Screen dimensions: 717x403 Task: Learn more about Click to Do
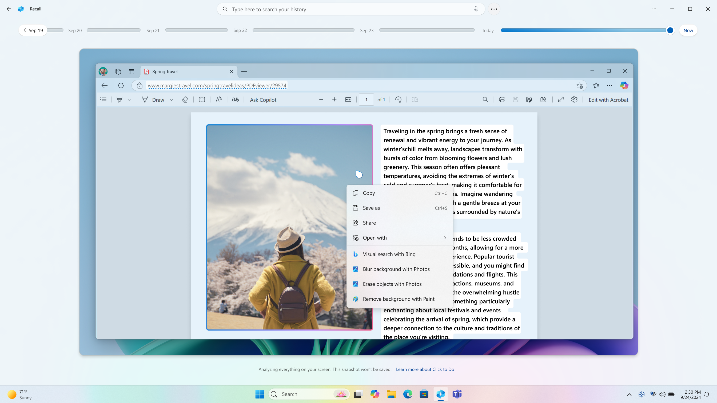coord(424,369)
